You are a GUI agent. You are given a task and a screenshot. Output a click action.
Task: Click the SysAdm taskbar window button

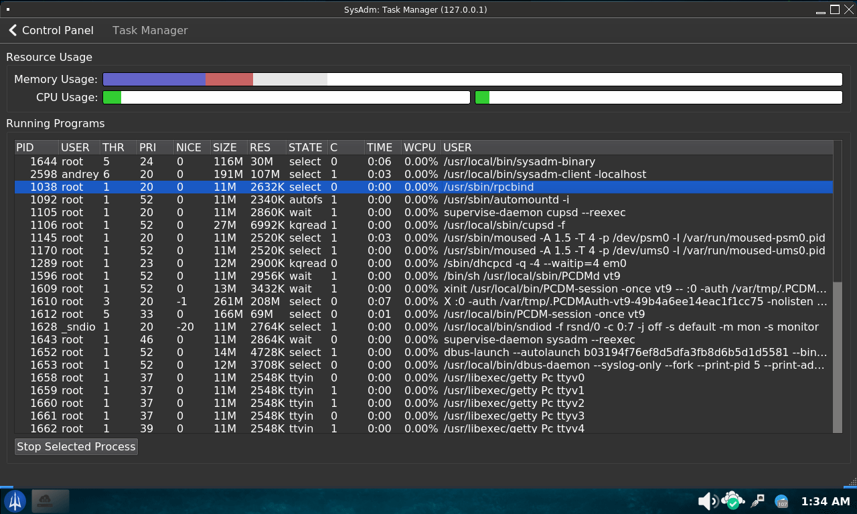click(50, 501)
